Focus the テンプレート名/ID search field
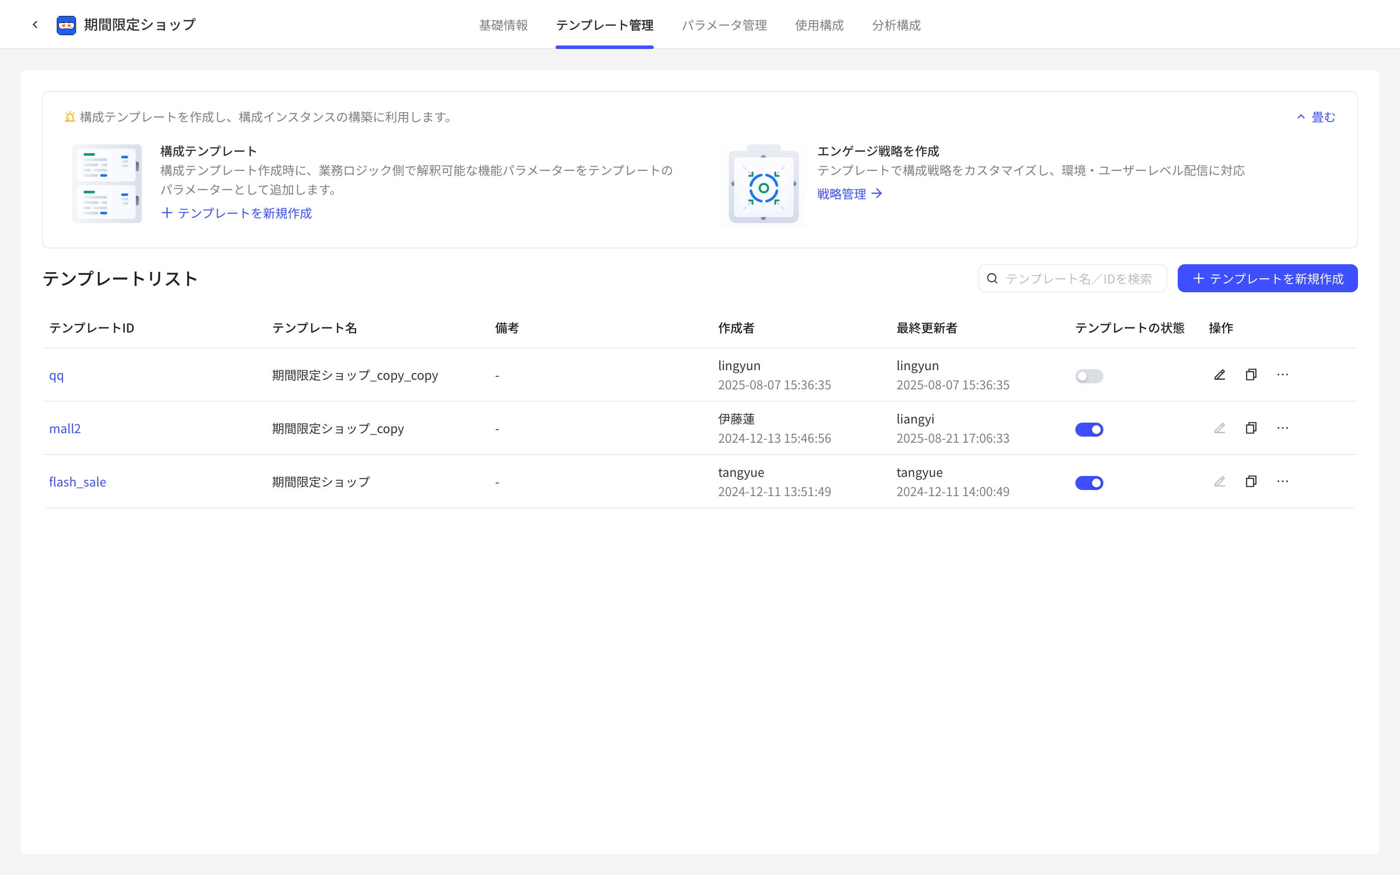The width and height of the screenshot is (1400, 875). tap(1073, 278)
